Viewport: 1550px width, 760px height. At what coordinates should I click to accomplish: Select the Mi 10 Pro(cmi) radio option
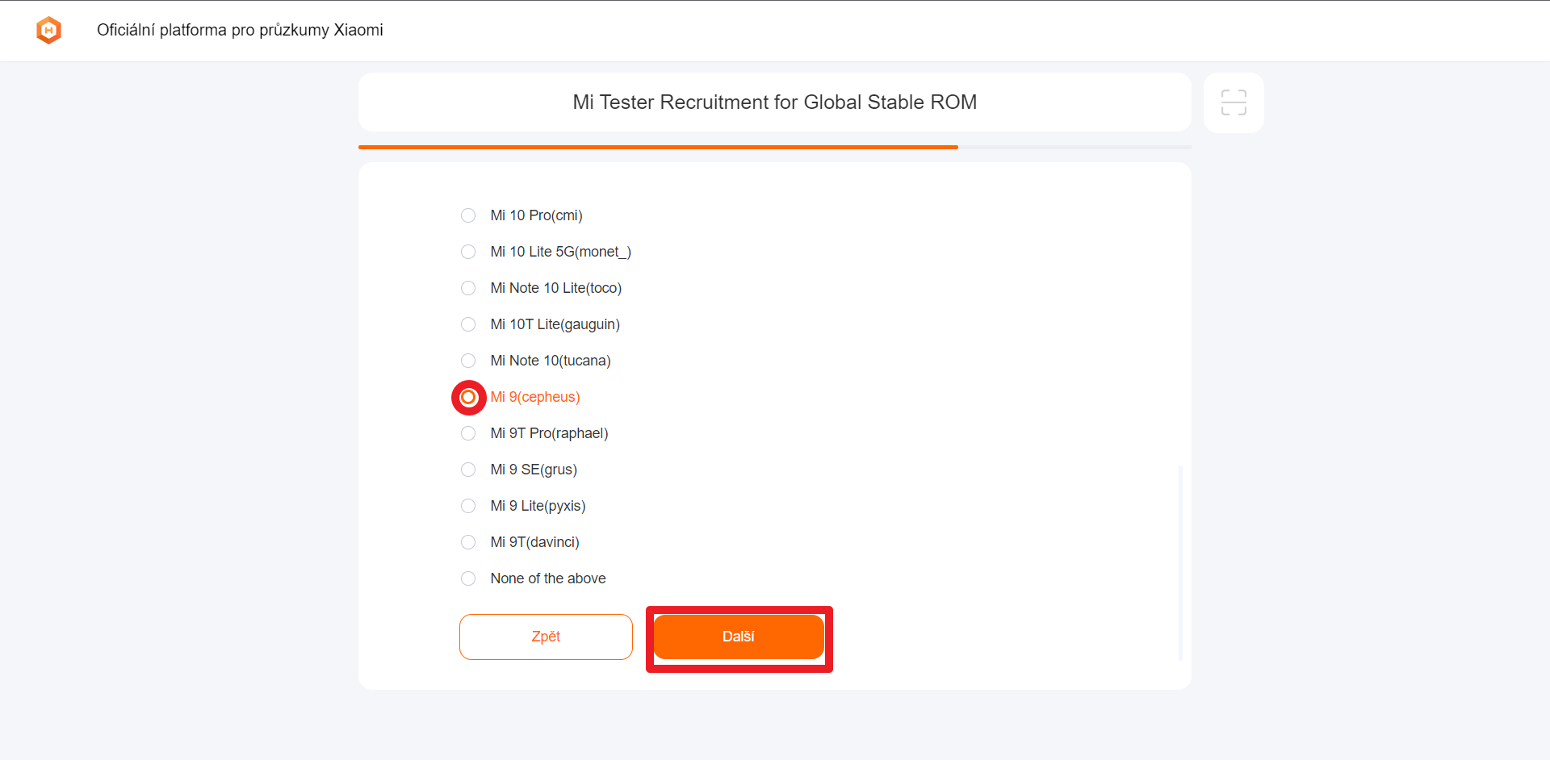tap(468, 215)
